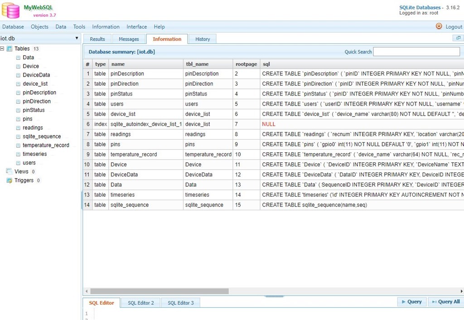Viewport: 464px width, 320px height.
Task: Open the Tools menu
Action: (79, 27)
